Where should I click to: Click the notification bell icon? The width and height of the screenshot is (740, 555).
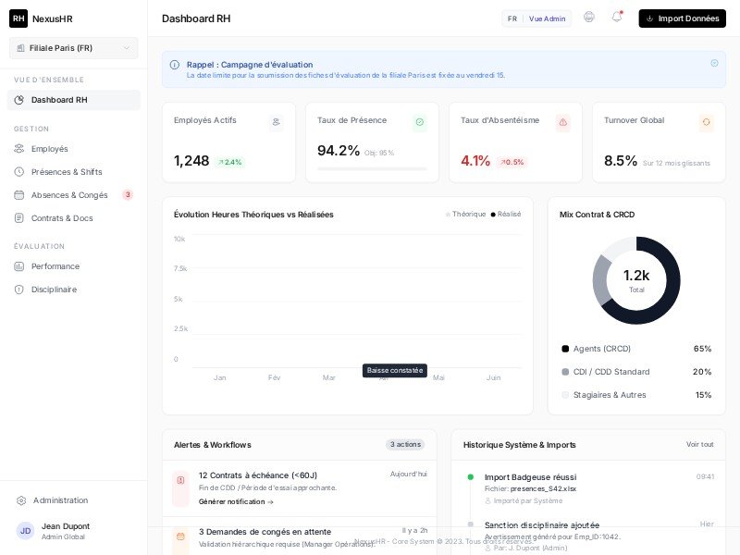click(616, 18)
